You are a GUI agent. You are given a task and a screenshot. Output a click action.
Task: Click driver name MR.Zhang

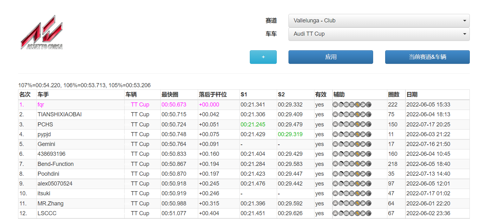click(50, 203)
